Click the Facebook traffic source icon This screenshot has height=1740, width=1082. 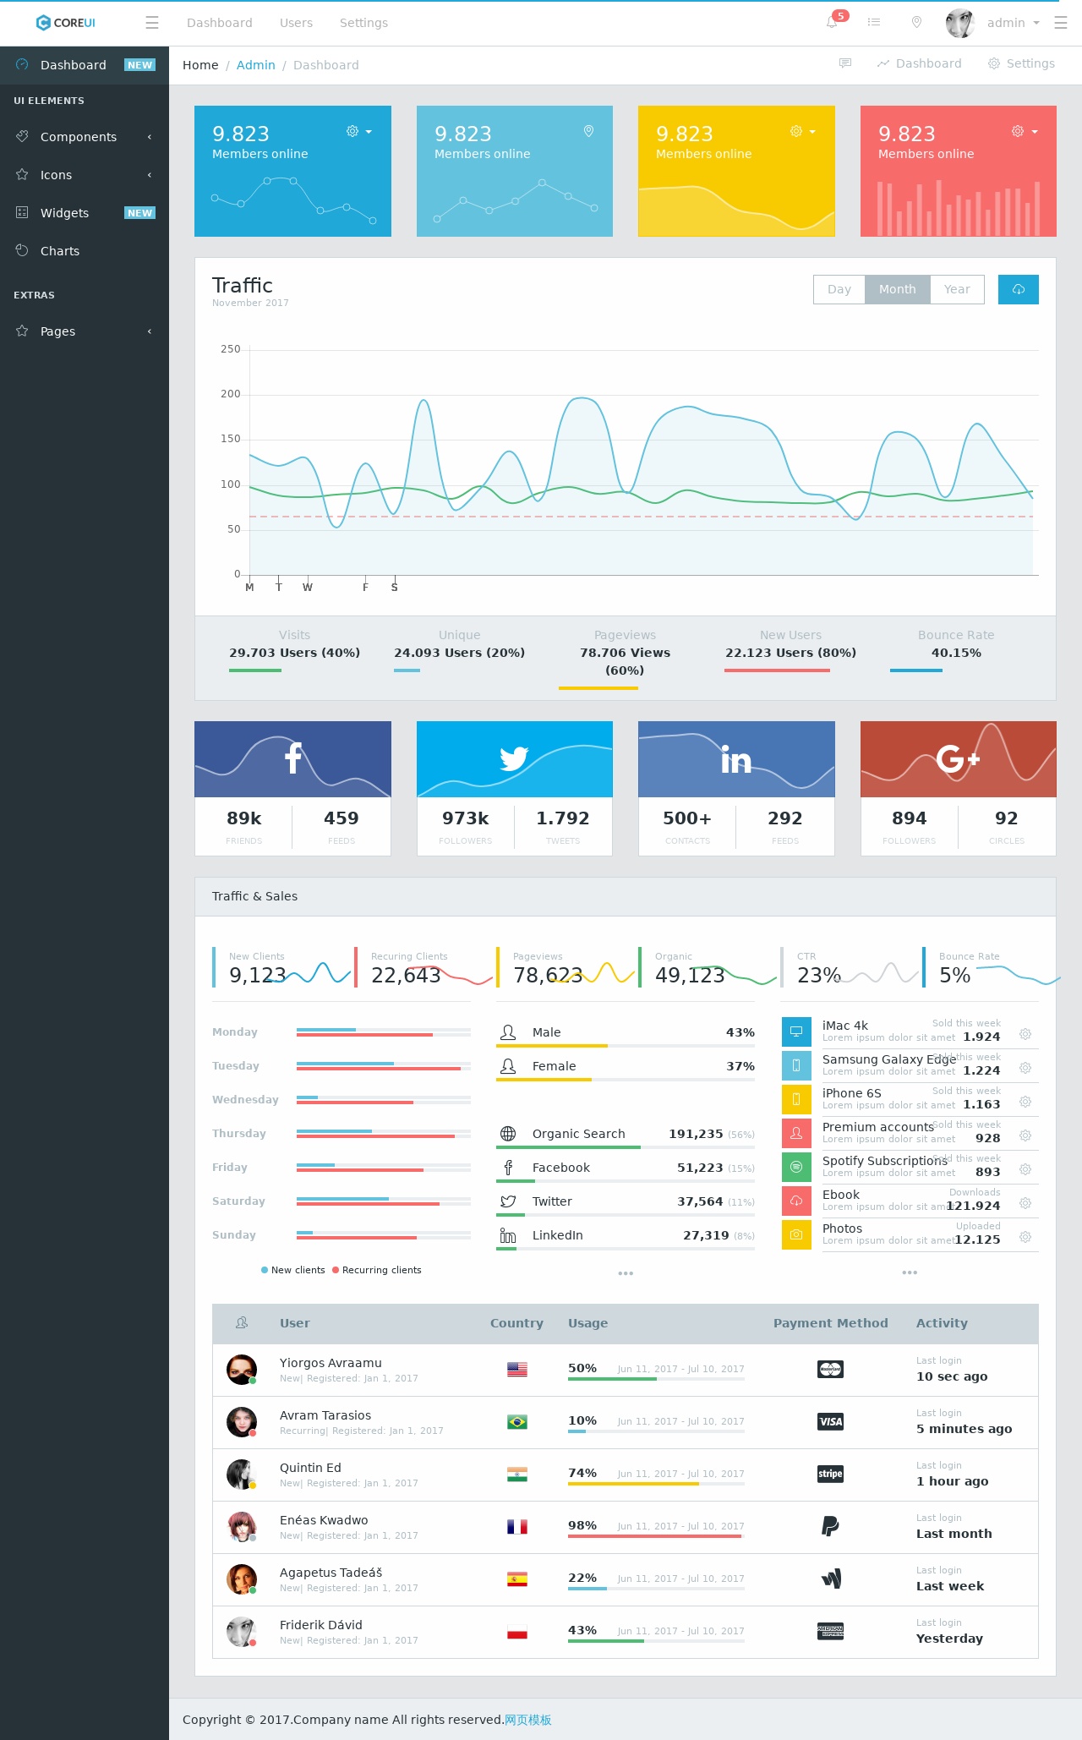point(508,1168)
